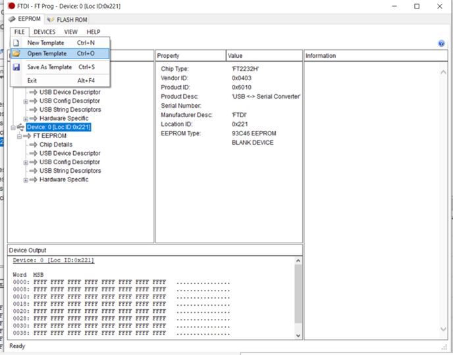Click the Device Output panel header
This screenshot has width=453, height=355.
click(155, 250)
